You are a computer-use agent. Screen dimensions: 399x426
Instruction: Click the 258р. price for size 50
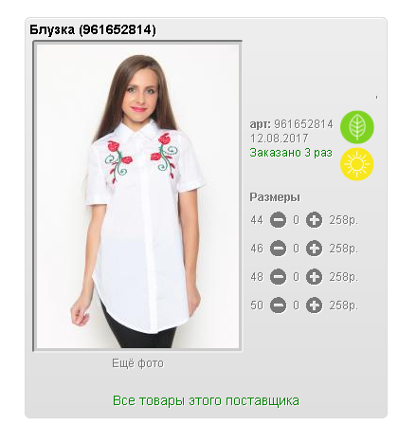pos(344,306)
